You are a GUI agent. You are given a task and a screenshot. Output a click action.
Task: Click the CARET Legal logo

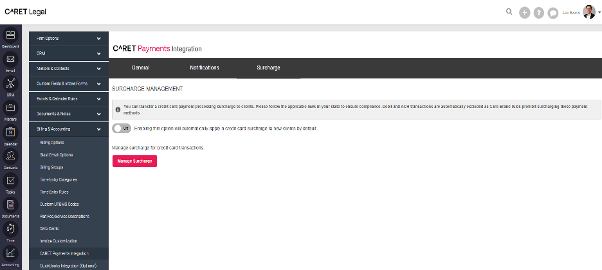pyautogui.click(x=25, y=12)
